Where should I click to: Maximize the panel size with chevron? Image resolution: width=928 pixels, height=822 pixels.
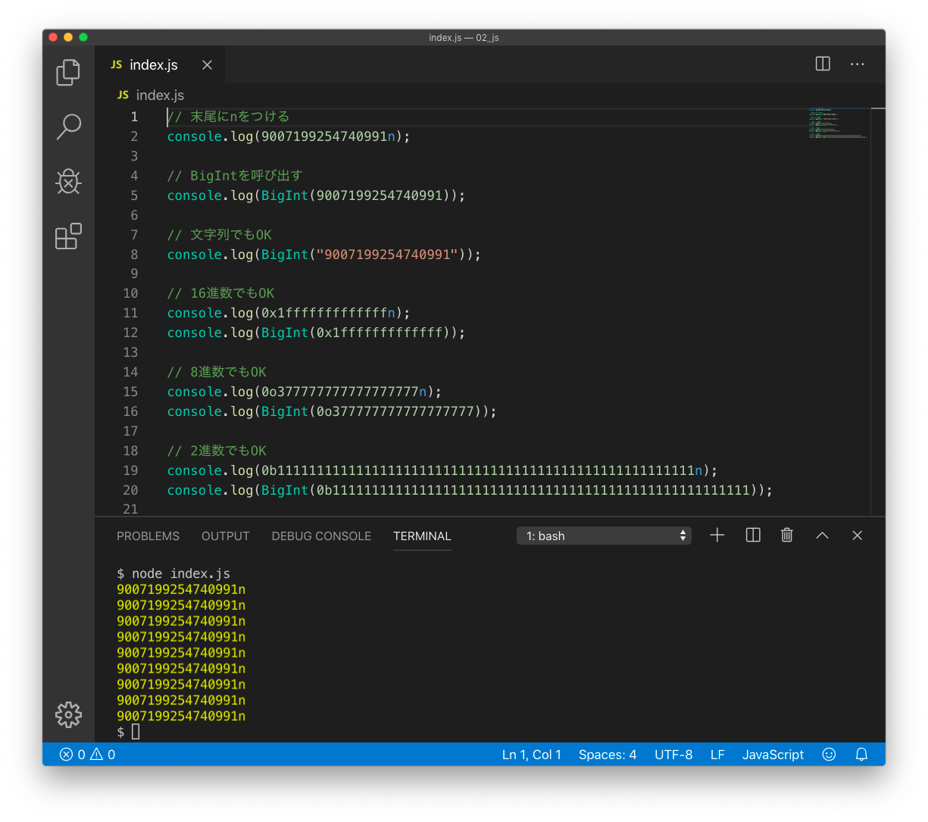click(822, 536)
